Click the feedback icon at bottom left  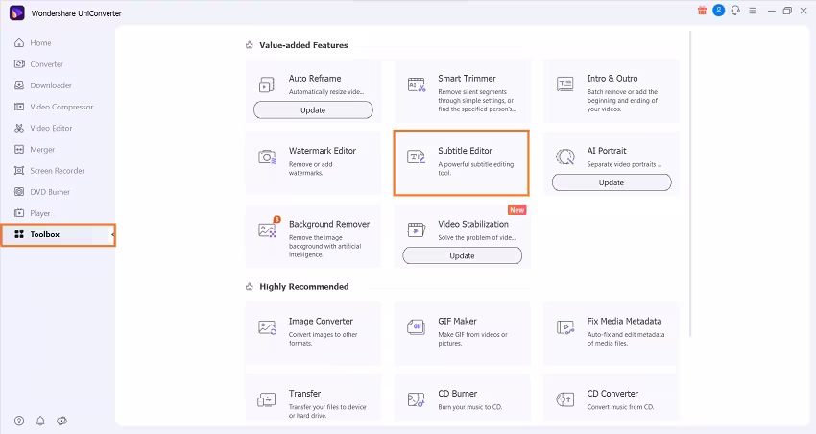point(62,421)
